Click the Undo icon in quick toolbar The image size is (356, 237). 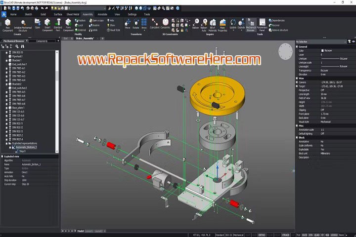pos(42,8)
